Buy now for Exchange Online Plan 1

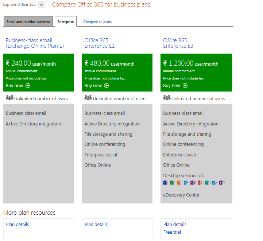coord(18,86)
